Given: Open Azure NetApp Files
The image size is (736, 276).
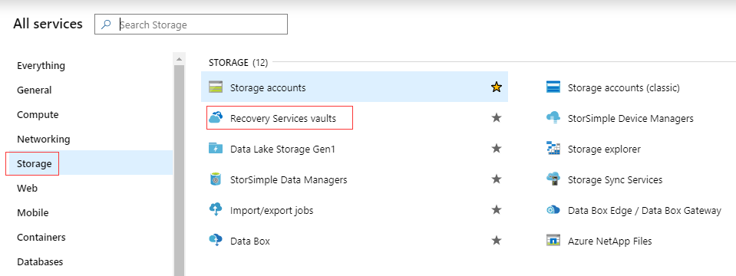Looking at the screenshot, I should pos(609,242).
